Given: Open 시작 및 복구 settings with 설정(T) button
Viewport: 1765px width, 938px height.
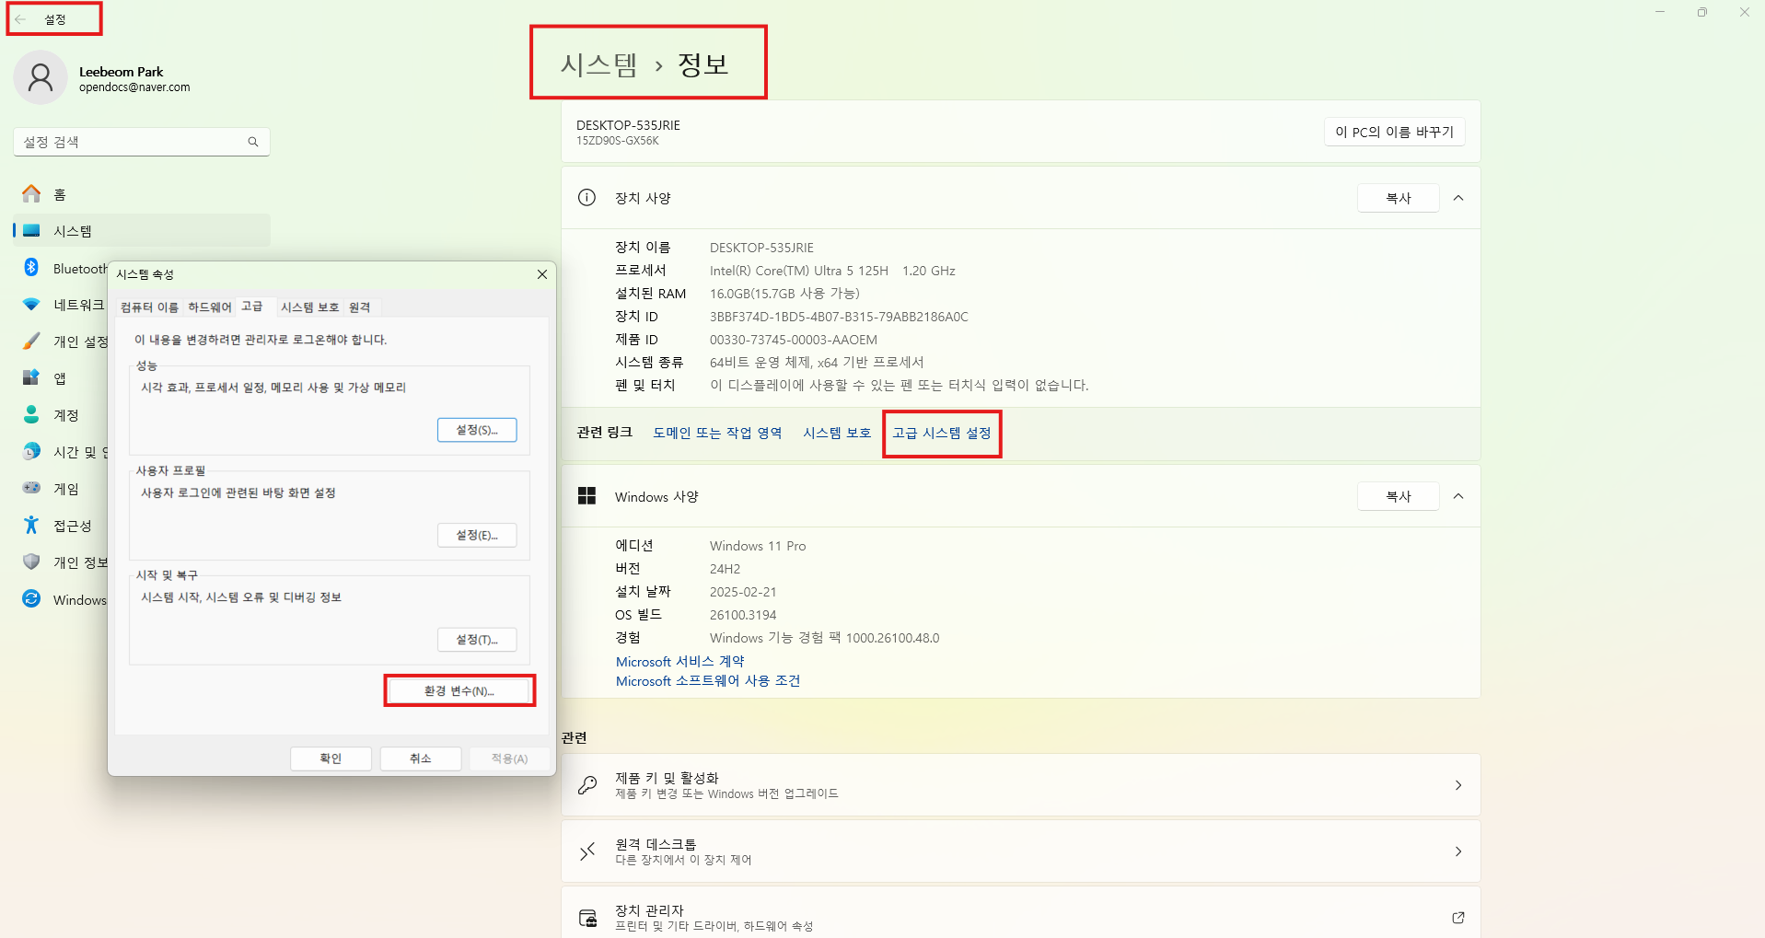Looking at the screenshot, I should pos(477,640).
